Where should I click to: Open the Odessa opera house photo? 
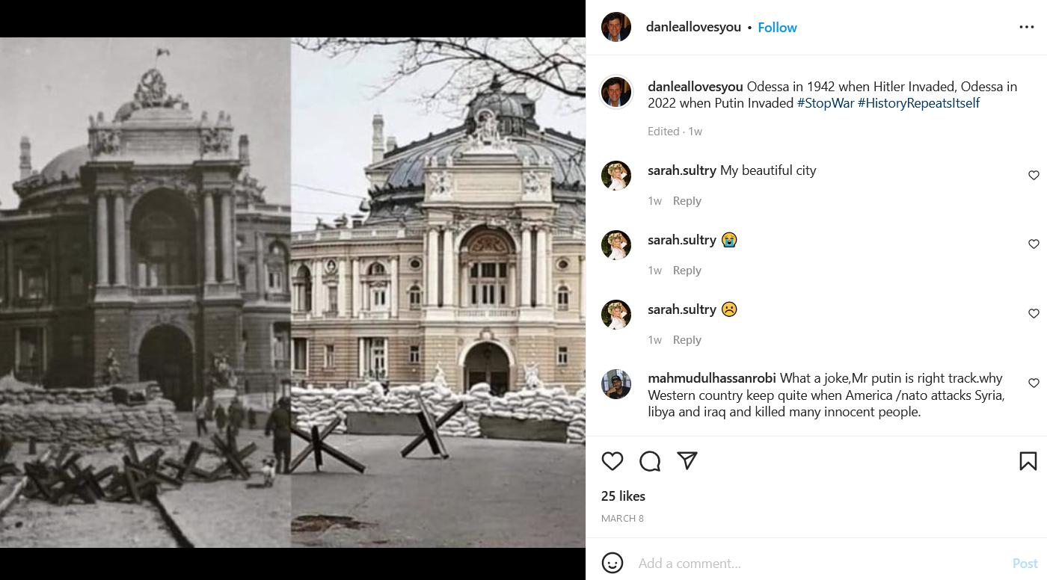click(292, 292)
